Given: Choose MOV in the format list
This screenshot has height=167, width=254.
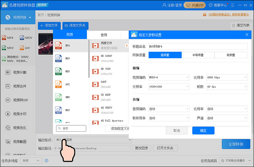Looking at the screenshot, I should [x=70, y=59].
